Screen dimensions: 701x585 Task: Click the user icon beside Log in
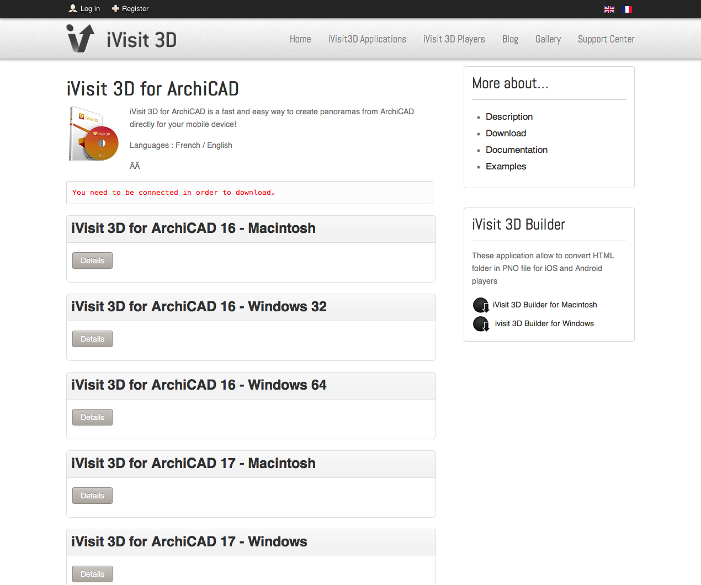pos(73,8)
